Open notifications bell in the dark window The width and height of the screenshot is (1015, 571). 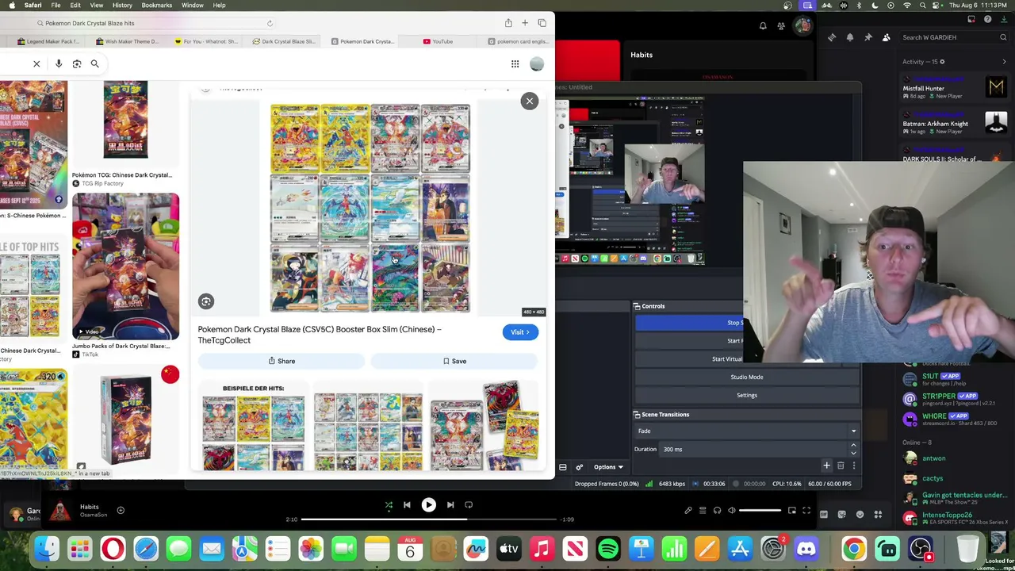pyautogui.click(x=763, y=26)
